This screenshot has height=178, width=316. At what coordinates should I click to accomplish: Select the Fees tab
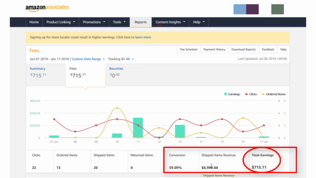click(85, 75)
